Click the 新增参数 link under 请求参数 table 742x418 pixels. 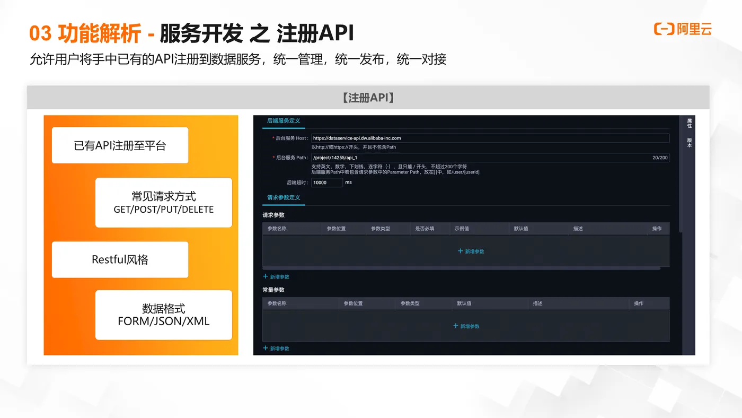click(x=276, y=277)
